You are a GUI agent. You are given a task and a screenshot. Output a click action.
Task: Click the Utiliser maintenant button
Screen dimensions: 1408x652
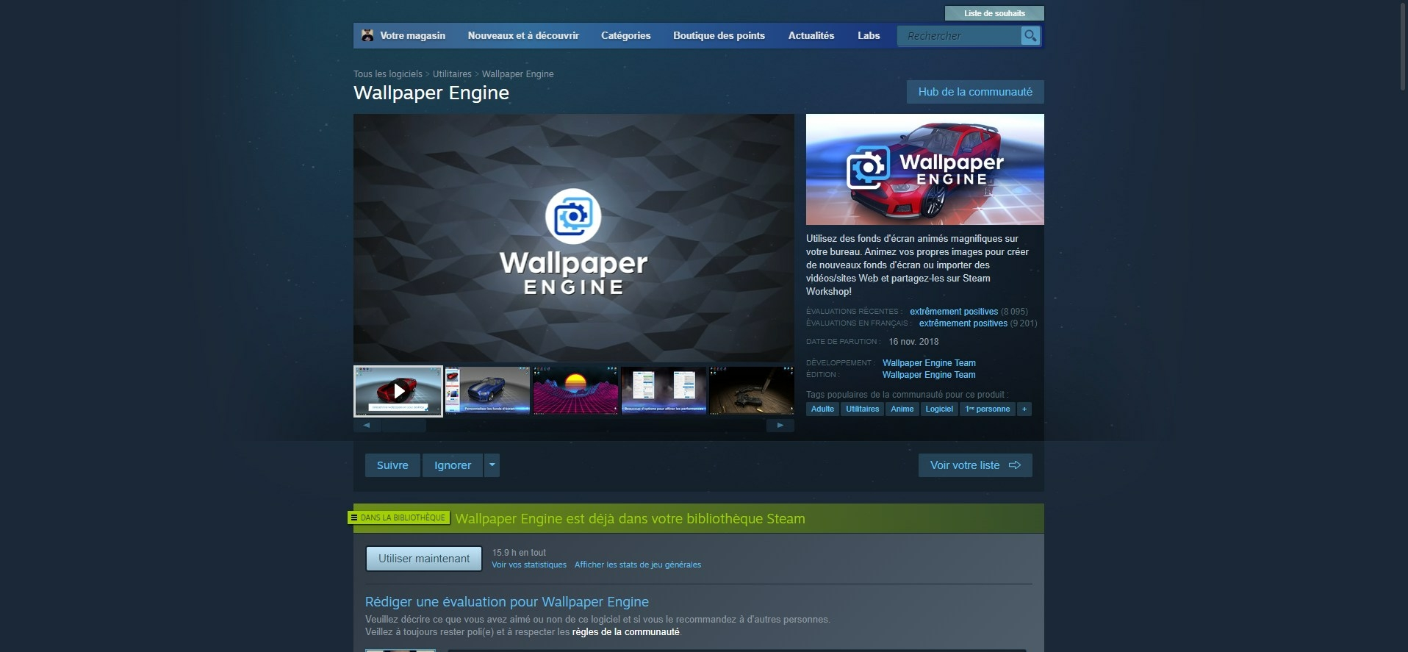click(424, 559)
